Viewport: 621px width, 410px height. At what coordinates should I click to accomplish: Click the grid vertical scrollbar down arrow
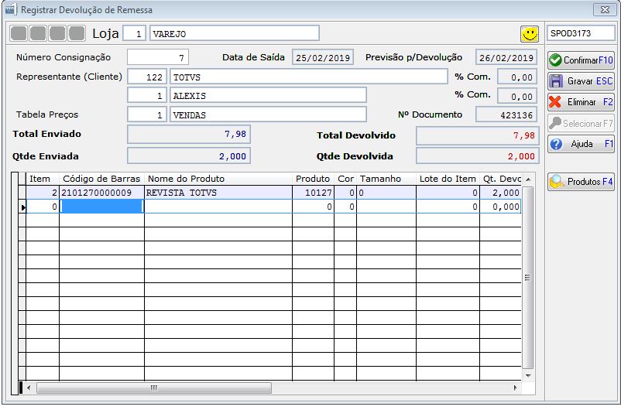(x=528, y=375)
